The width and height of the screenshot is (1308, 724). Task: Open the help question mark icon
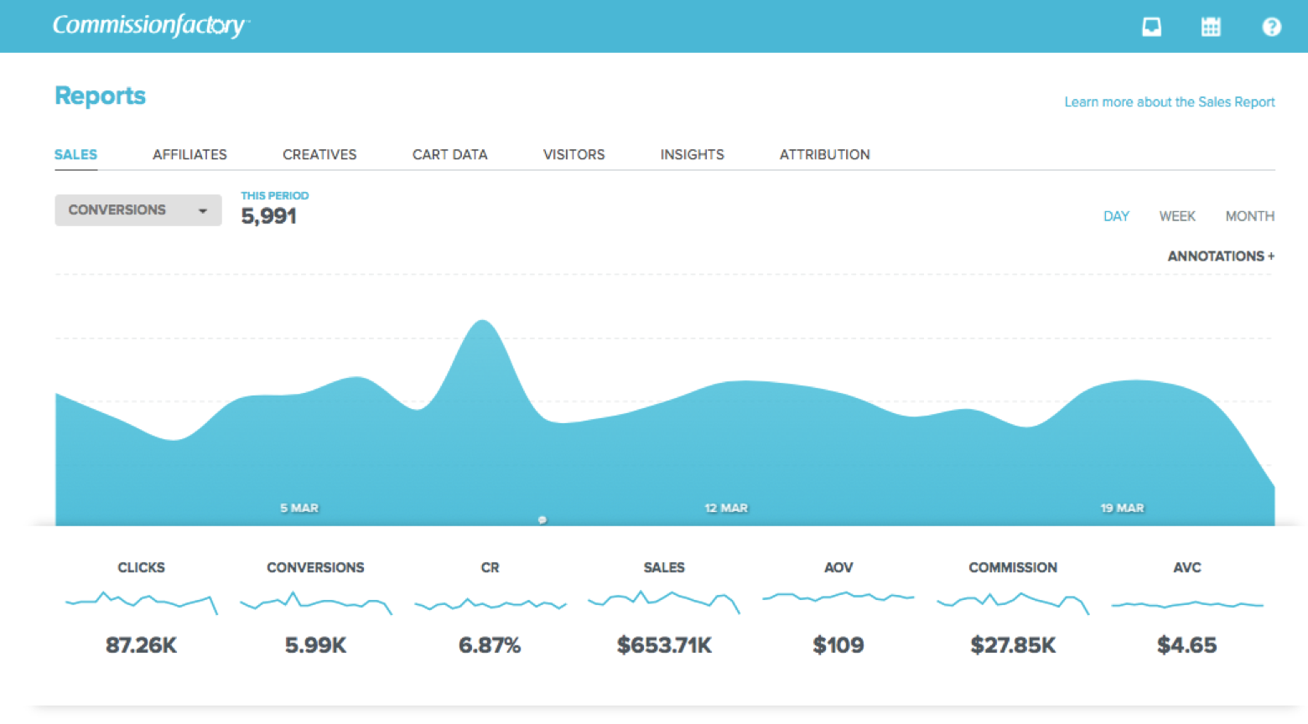[1271, 27]
